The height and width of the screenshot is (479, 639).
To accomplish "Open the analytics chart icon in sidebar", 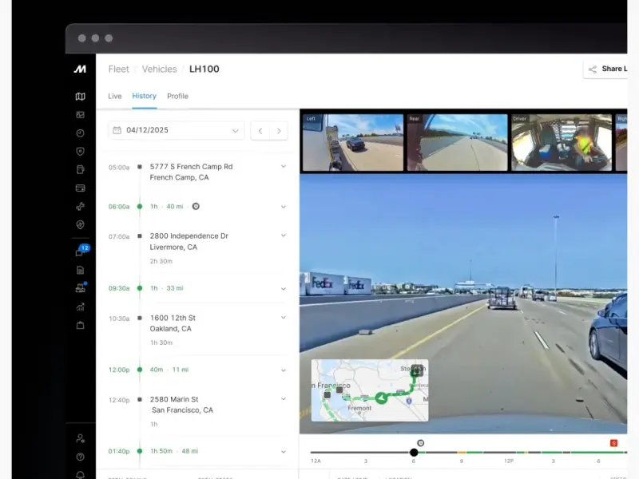I will pyautogui.click(x=80, y=307).
